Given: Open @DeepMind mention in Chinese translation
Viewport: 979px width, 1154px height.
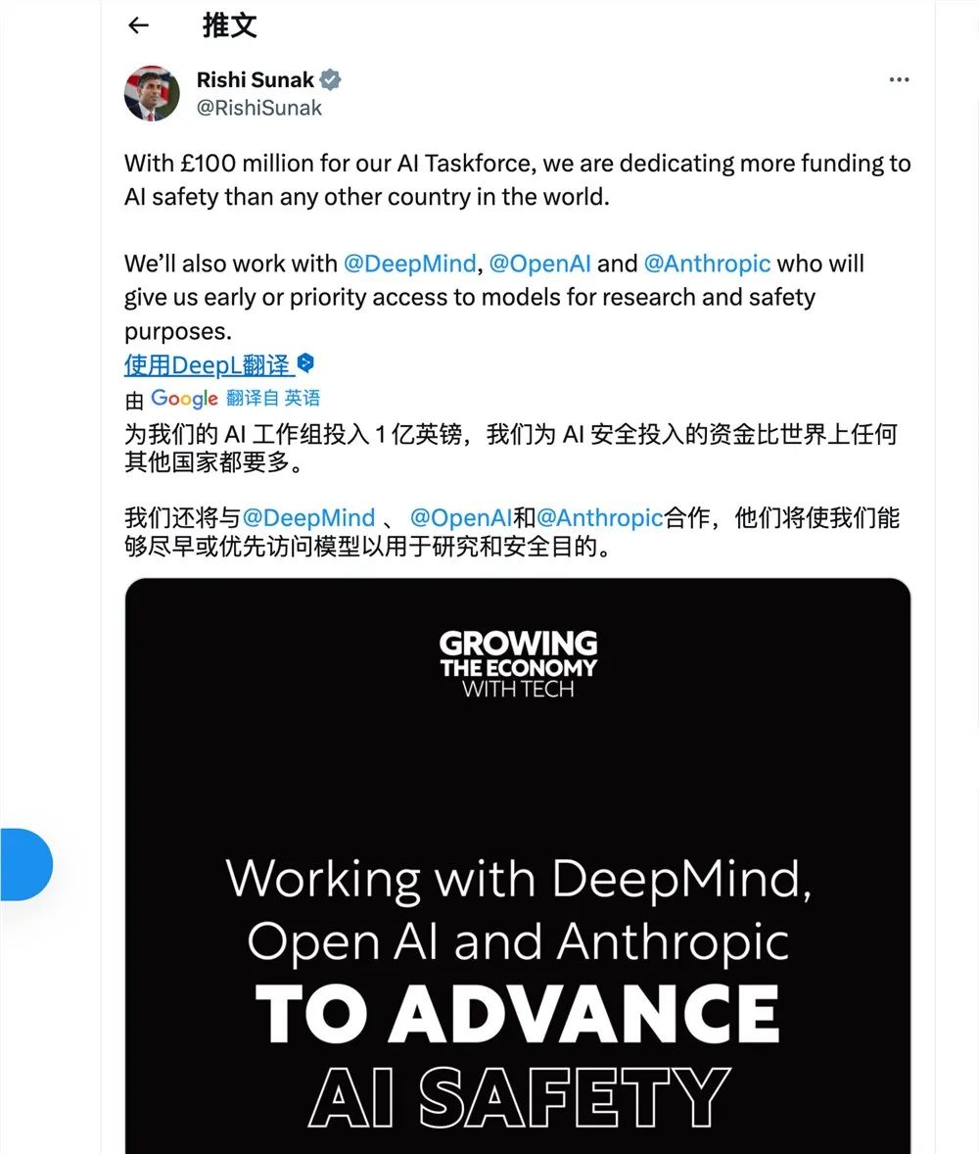Looking at the screenshot, I should (x=308, y=517).
